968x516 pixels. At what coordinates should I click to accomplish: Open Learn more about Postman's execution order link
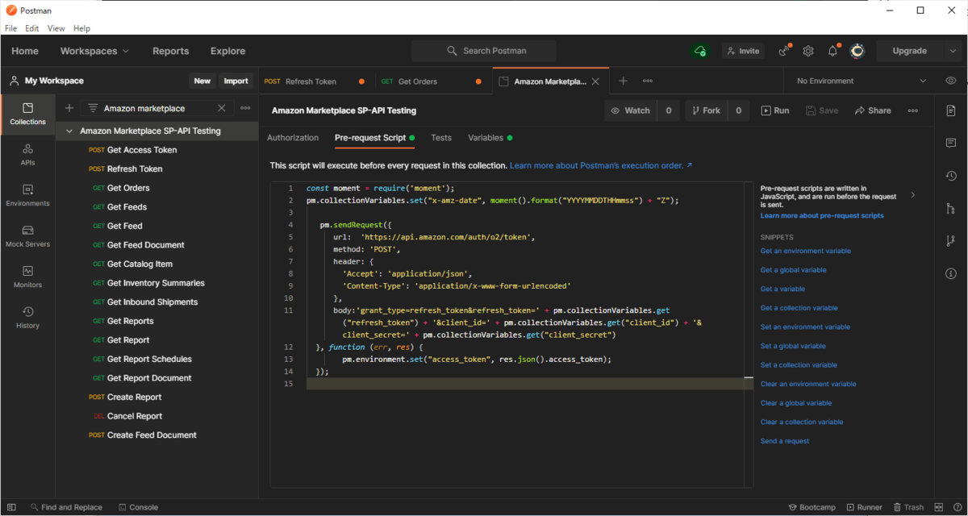(x=601, y=165)
